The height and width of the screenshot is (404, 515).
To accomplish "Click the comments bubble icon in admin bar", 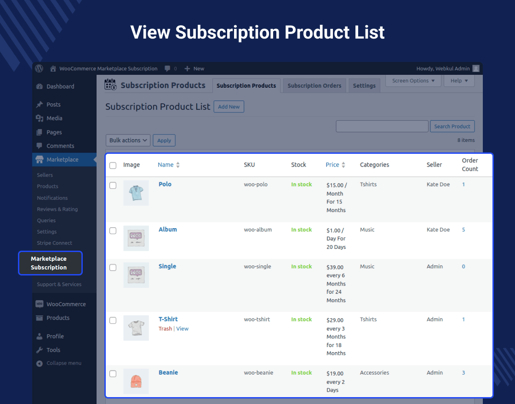I will tap(167, 68).
